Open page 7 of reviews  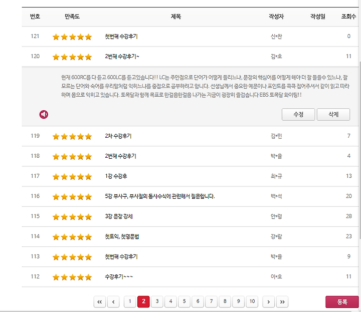tap(212, 301)
